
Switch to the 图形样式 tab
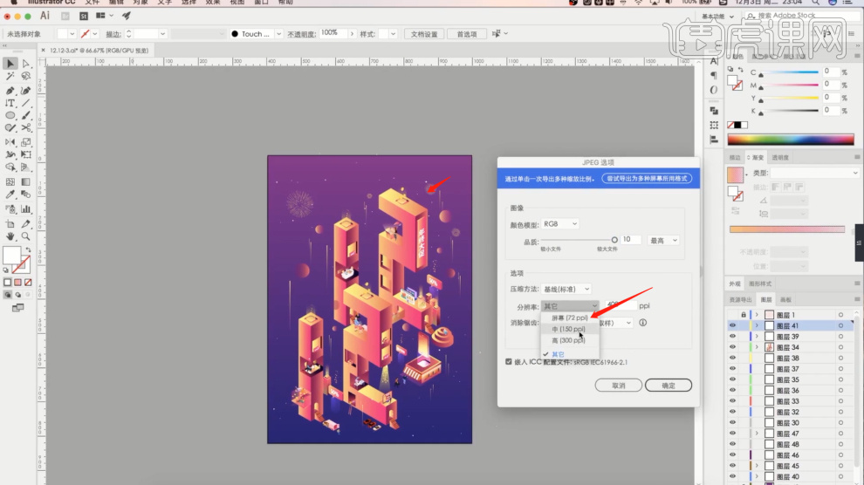760,284
